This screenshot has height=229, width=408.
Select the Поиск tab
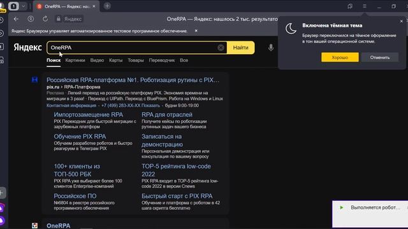point(54,60)
